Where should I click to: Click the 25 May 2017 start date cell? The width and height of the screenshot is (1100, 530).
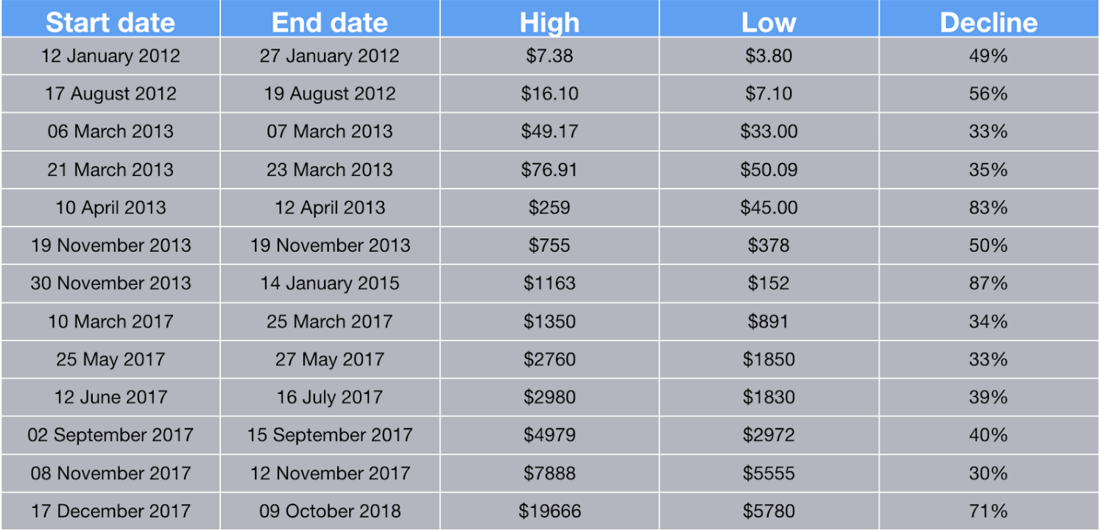pyautogui.click(x=110, y=359)
